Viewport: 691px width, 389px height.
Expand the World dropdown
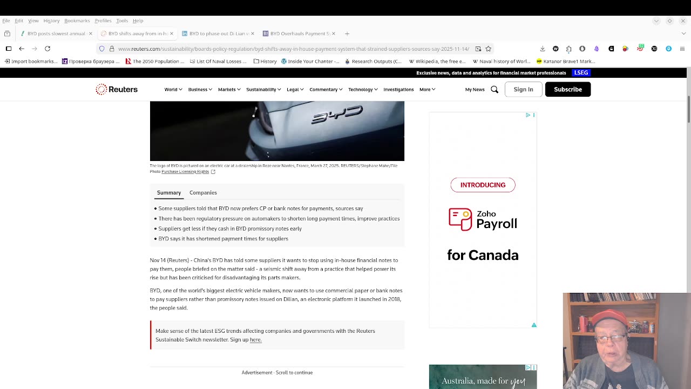173,89
